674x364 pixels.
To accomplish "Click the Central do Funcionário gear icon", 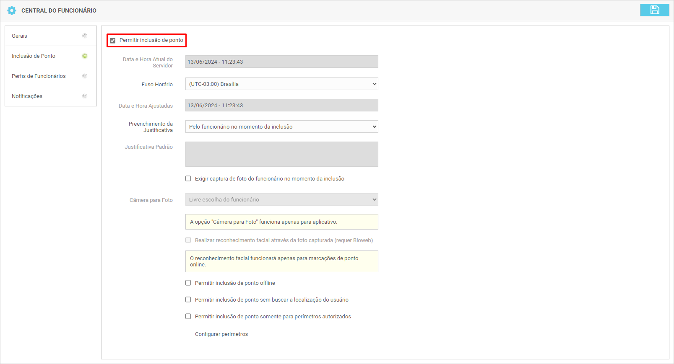I will [x=12, y=10].
